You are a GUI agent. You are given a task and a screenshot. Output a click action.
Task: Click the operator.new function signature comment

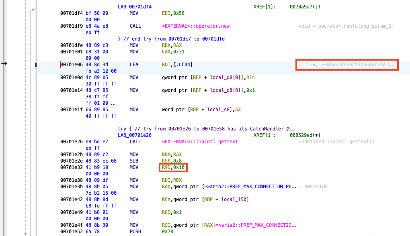[346, 26]
